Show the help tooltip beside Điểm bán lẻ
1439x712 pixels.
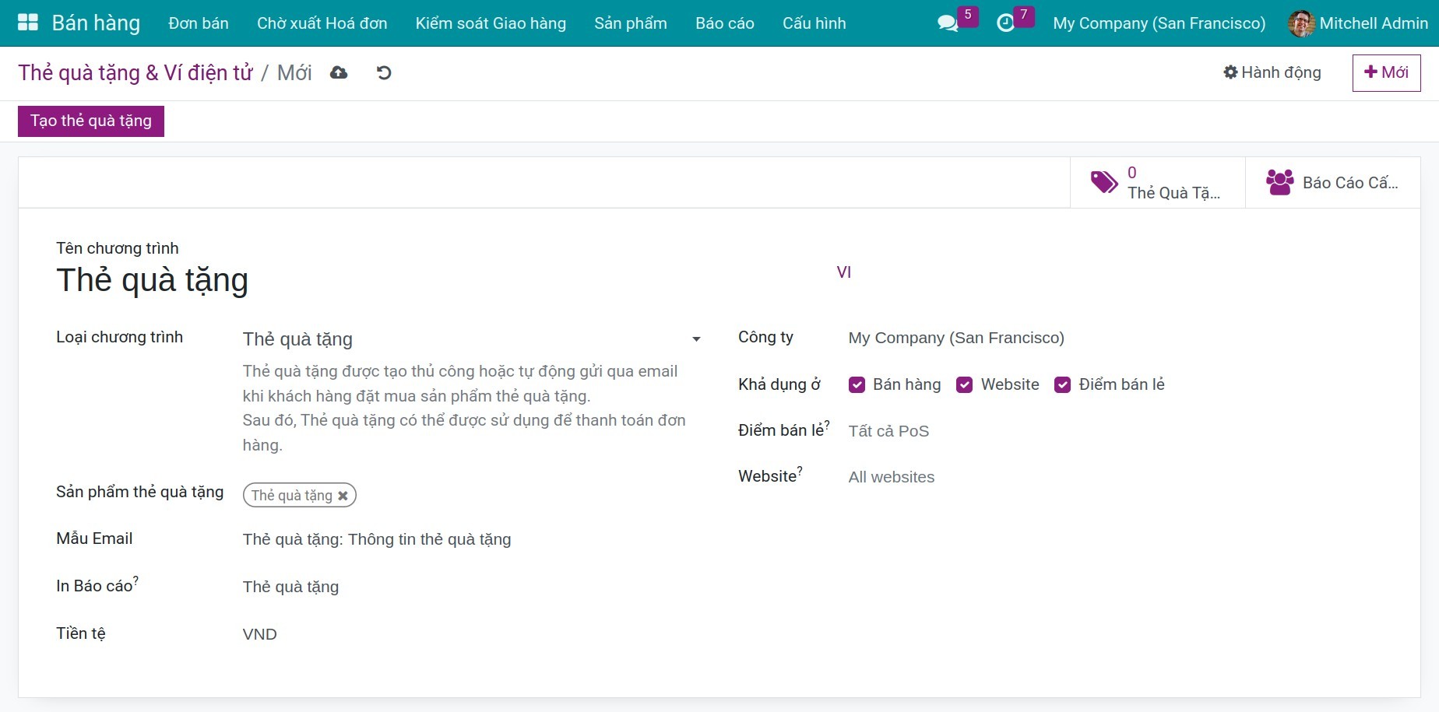click(x=827, y=424)
